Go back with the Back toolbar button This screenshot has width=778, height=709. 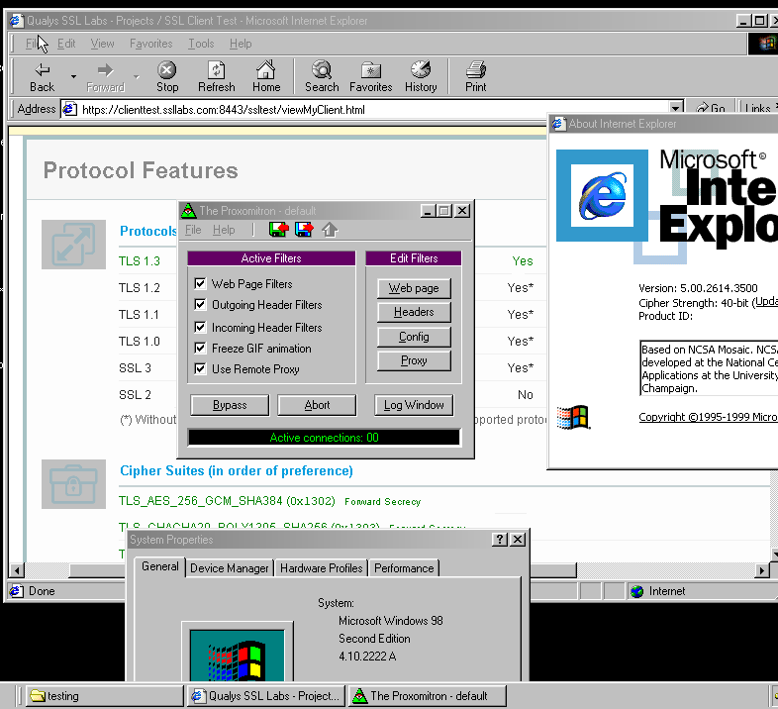[42, 77]
